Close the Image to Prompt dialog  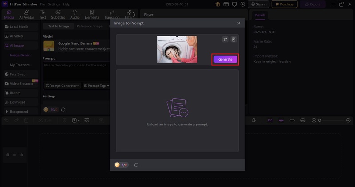click(239, 23)
